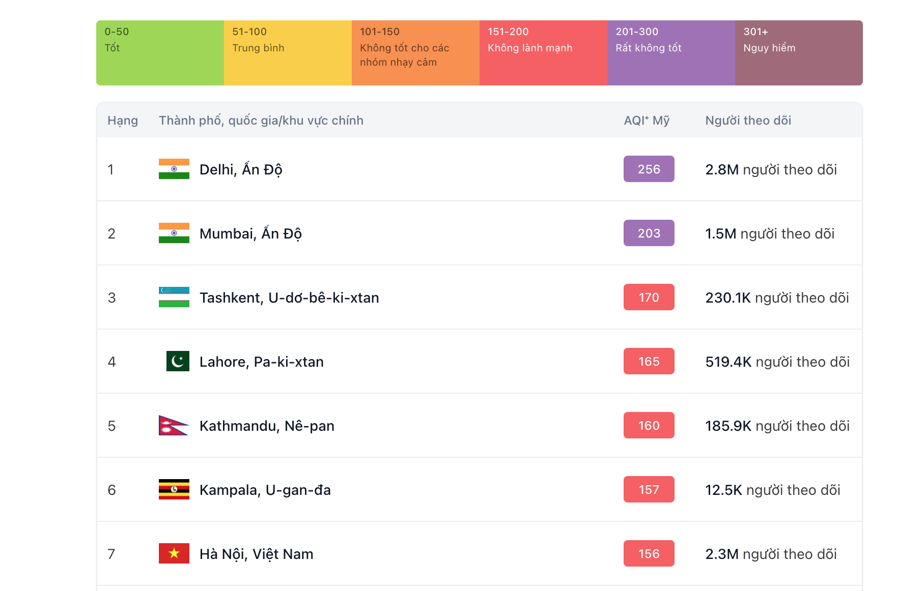Click the 301+ Nguy hiểm legend block

799,53
